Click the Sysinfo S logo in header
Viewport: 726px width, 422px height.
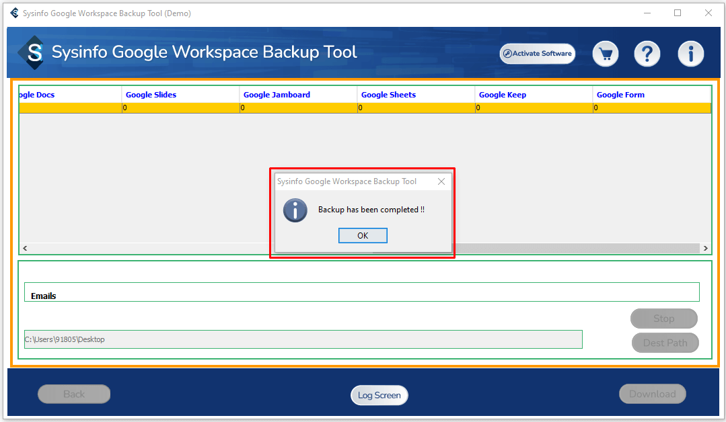click(32, 52)
